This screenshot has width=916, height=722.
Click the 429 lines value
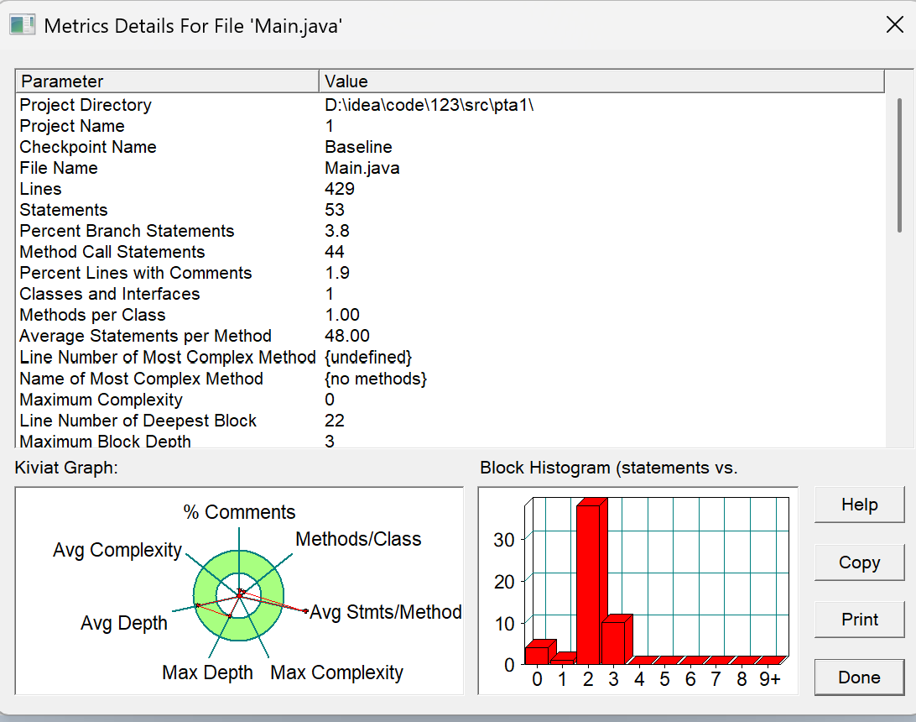pos(340,189)
